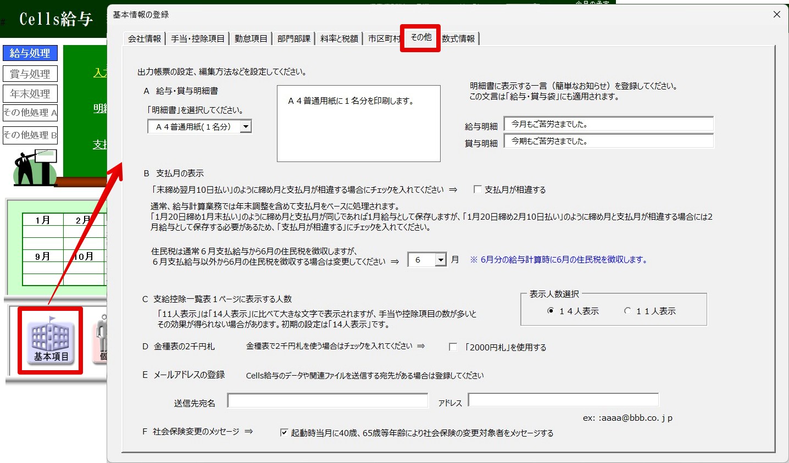Switch to the 市区町村 tab
The image size is (789, 463).
[x=384, y=38]
